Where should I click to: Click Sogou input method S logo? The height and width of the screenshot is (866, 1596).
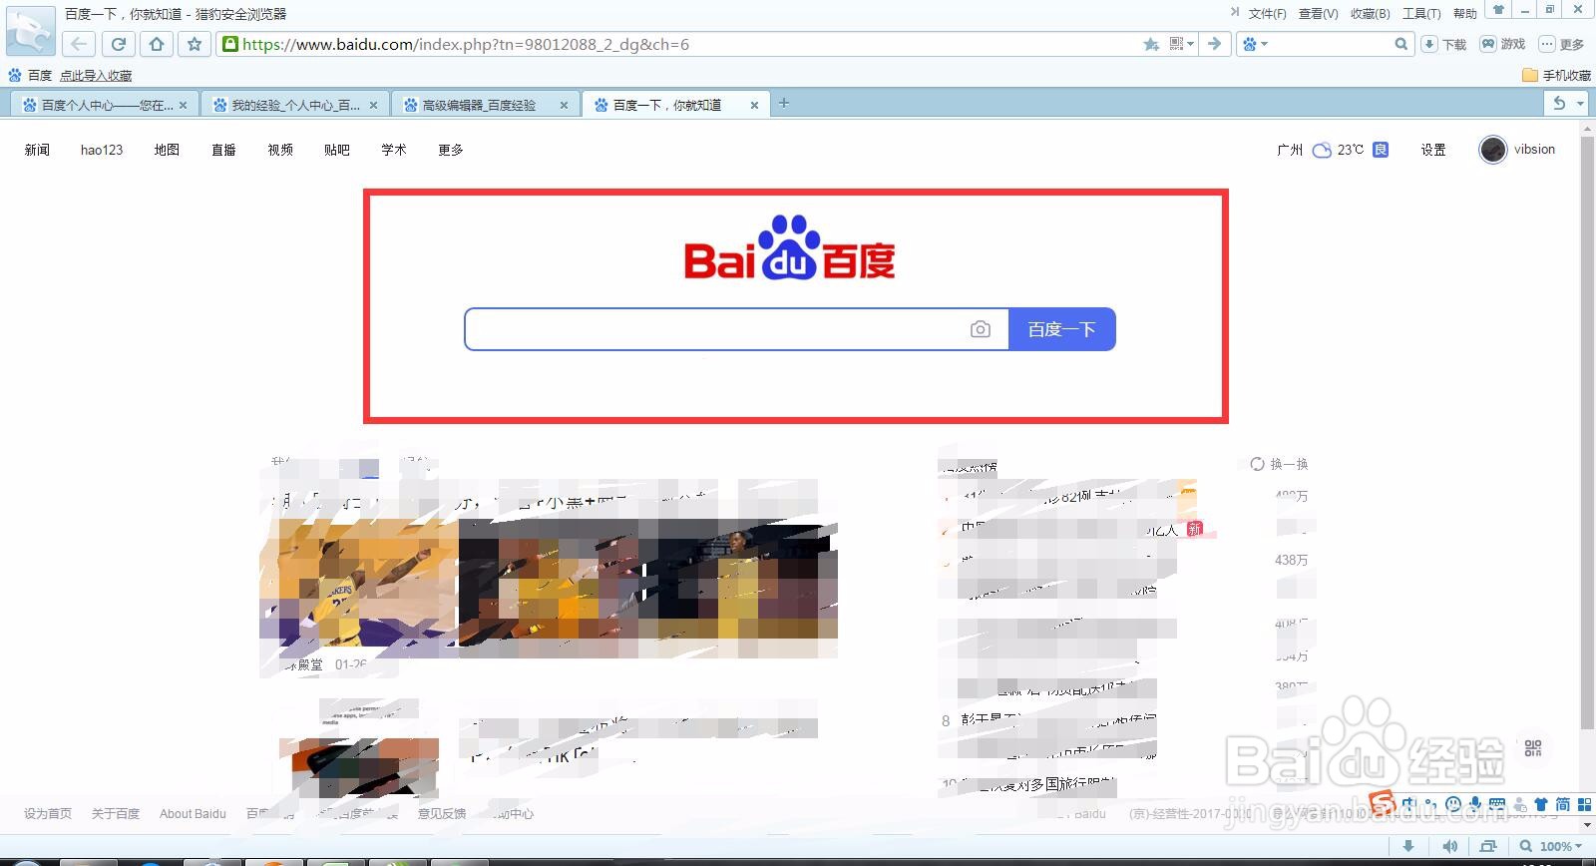pos(1383,803)
